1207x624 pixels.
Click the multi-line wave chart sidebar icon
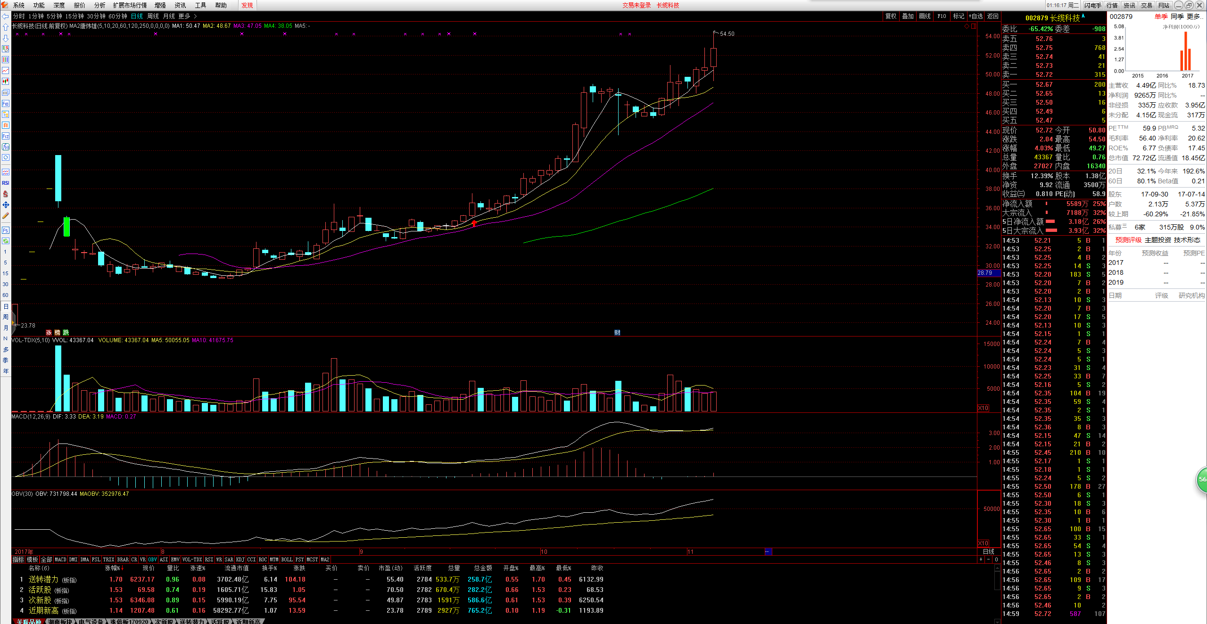[5, 172]
